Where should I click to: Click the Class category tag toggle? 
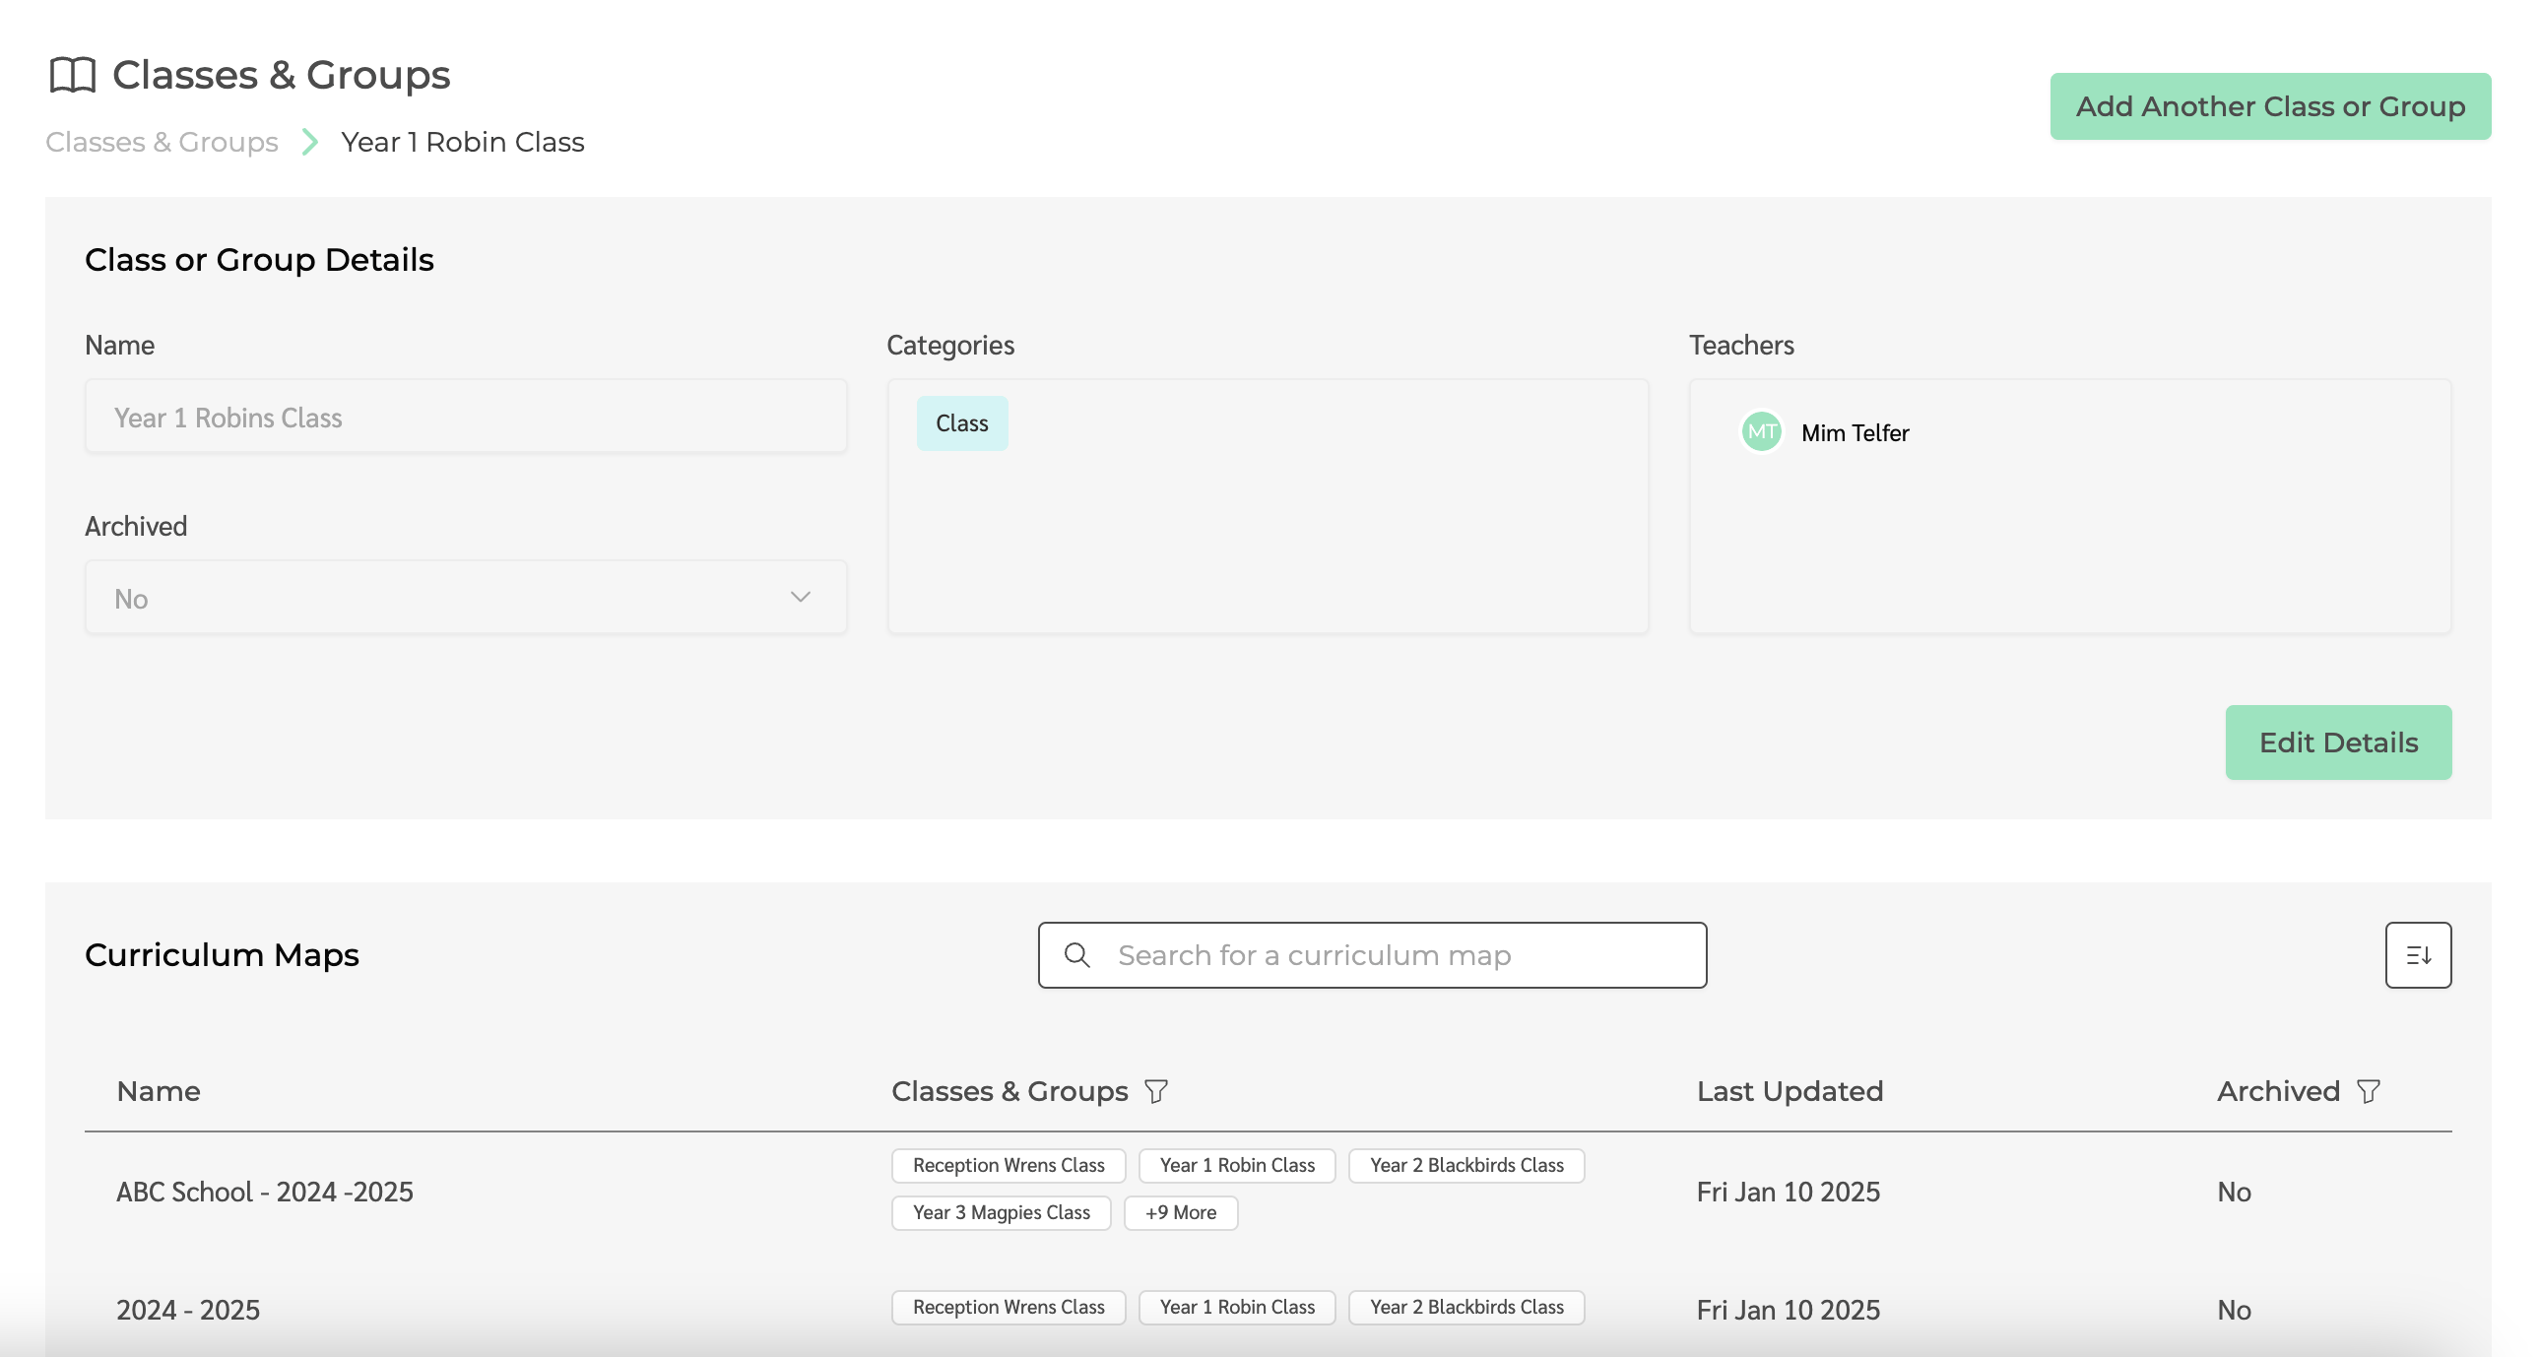coord(962,423)
